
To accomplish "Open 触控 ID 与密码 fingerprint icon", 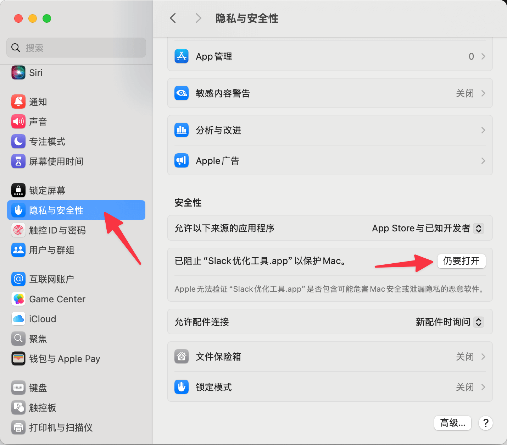I will pos(18,230).
